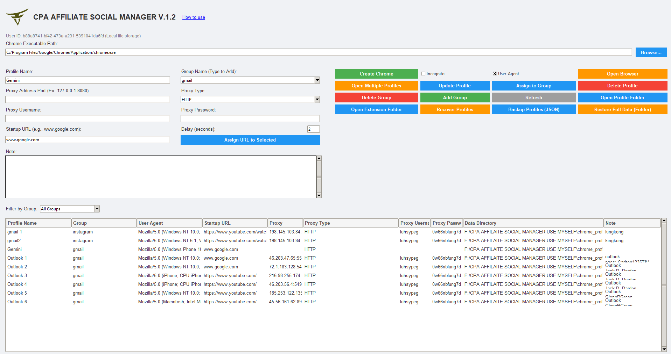Screen dimensions: 671x354
Task: Select the gmail 1 profile row
Action: tap(333, 232)
